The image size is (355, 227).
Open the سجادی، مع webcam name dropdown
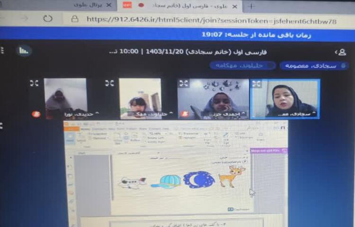297,113
